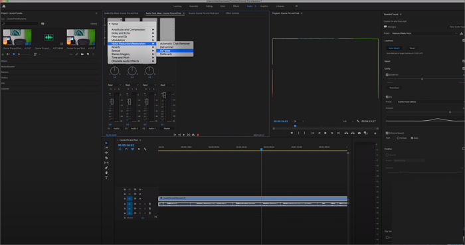Image resolution: width=465 pixels, height=245 pixels.
Task: Expand Amplitude and Compression submenu
Action: pyautogui.click(x=132, y=30)
